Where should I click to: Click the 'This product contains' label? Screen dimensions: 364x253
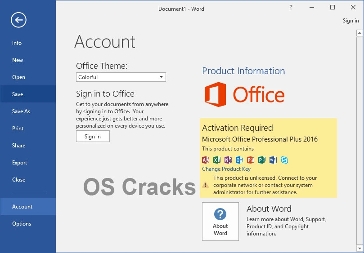pyautogui.click(x=228, y=149)
